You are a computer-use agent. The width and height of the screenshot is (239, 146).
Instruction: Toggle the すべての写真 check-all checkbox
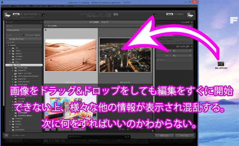tap(46, 26)
